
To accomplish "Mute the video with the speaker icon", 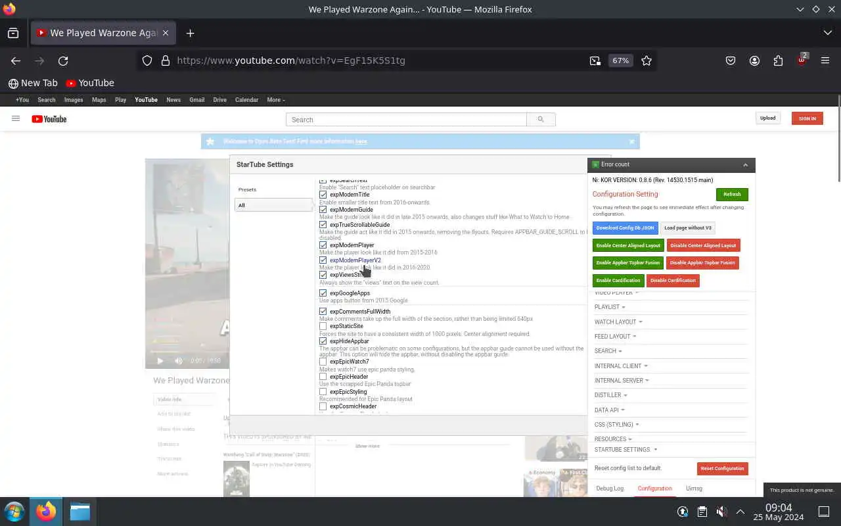I will pyautogui.click(x=179, y=360).
